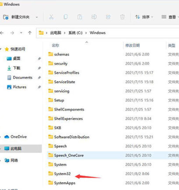179x190 pixels.
Task: Select the ShellComponents folder
Action: 69,110
